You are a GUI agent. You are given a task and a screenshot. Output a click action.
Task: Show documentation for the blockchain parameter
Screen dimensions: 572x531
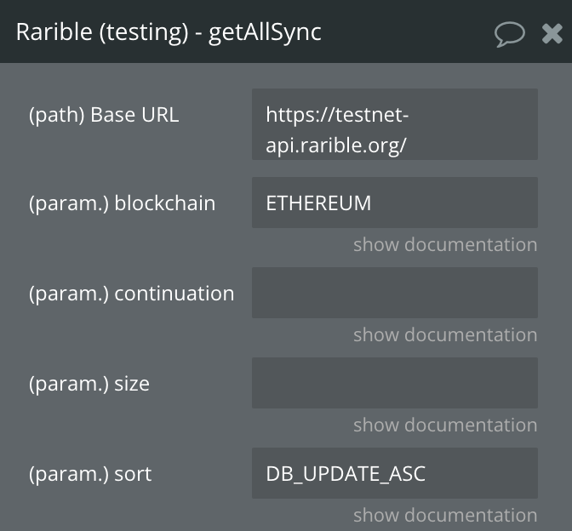pyautogui.click(x=445, y=244)
